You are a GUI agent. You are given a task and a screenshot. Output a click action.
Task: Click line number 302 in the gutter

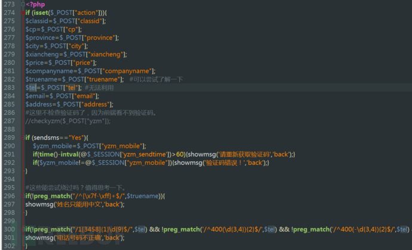click(x=9, y=246)
